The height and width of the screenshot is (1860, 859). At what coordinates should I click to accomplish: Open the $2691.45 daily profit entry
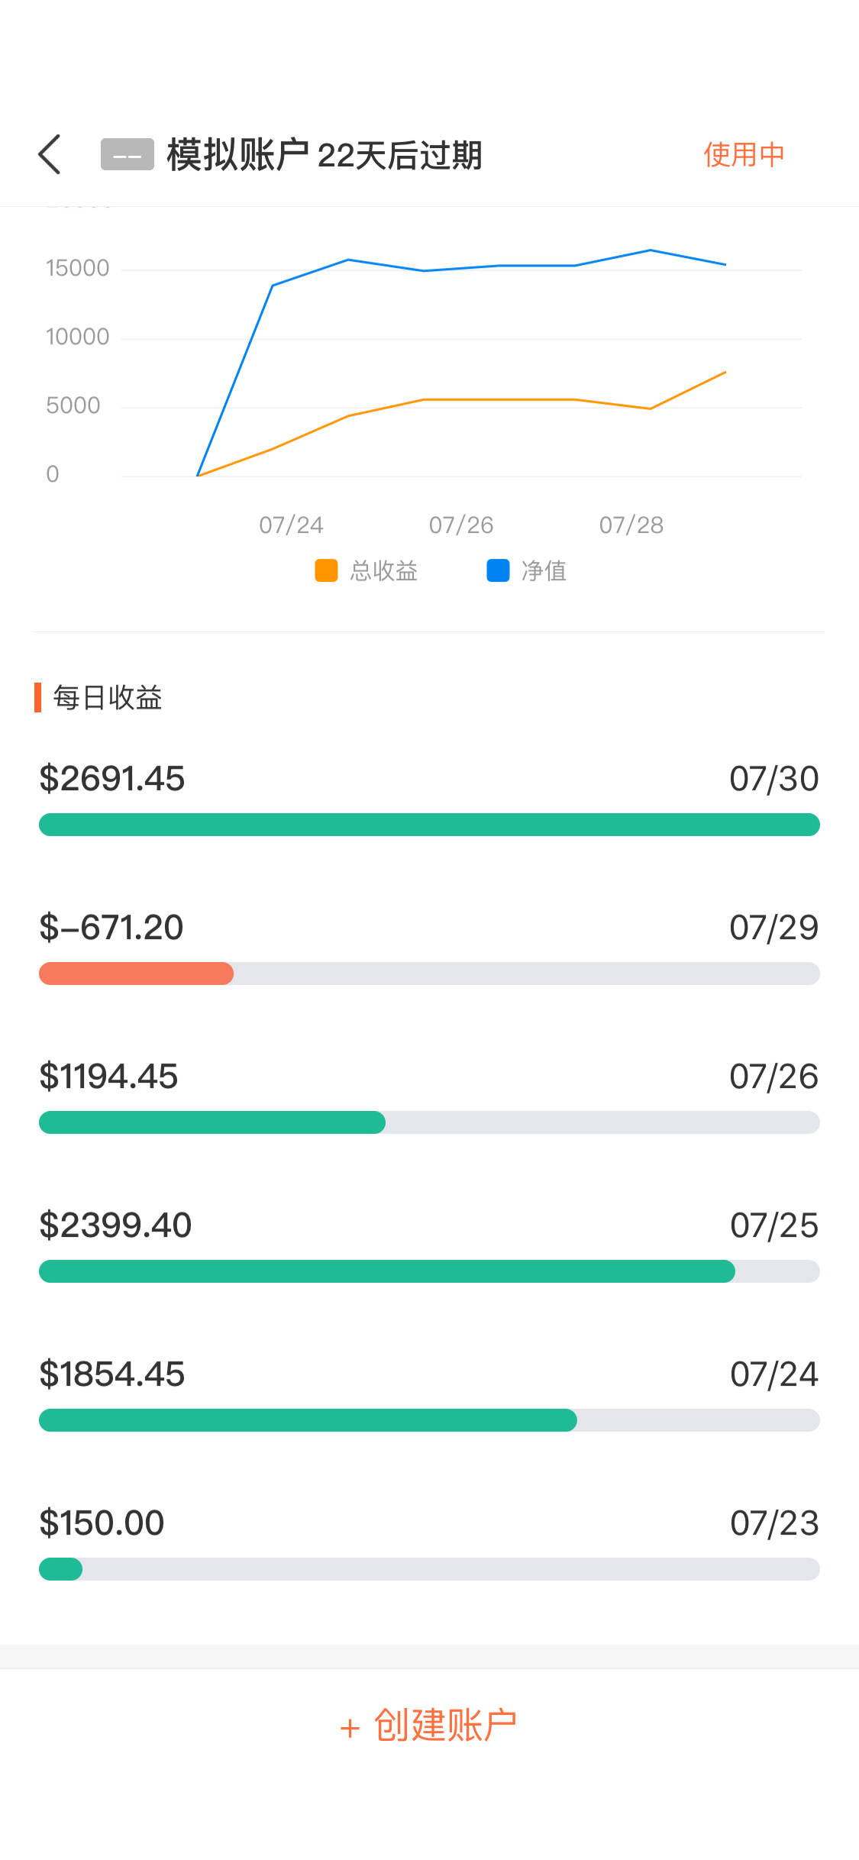(x=112, y=779)
